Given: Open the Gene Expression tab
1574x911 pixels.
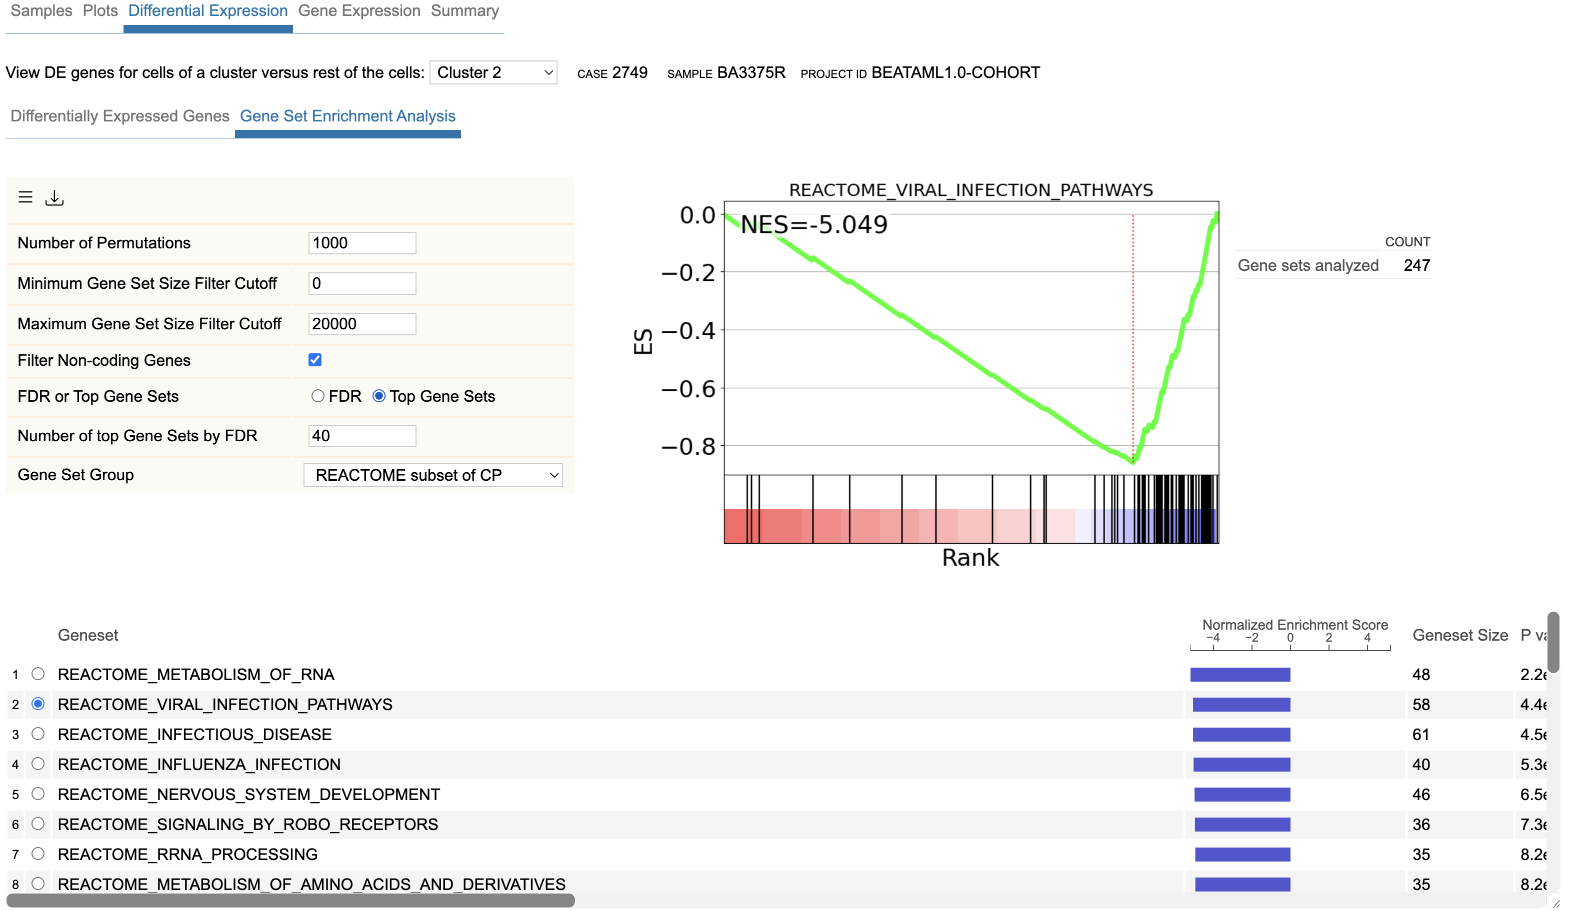Looking at the screenshot, I should click(x=359, y=11).
